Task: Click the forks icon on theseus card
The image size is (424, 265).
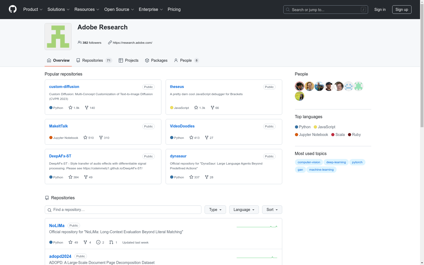Action: tap(213, 108)
